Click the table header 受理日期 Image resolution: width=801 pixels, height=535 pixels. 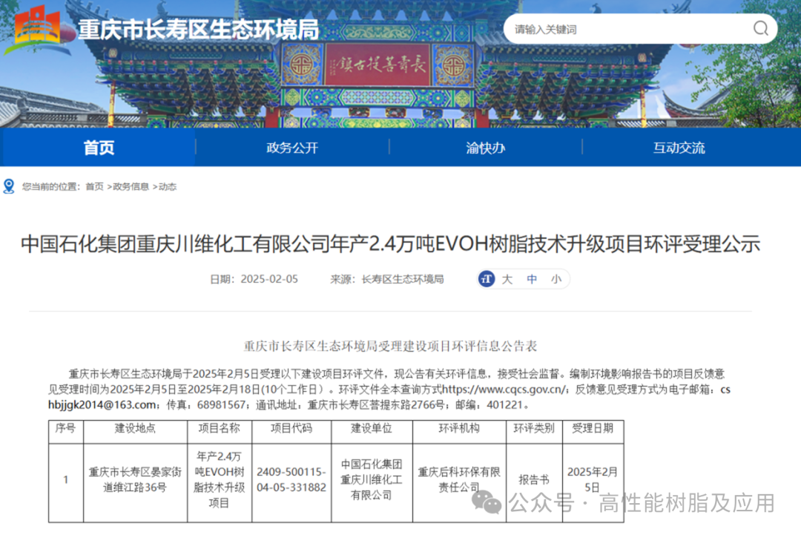tap(593, 428)
